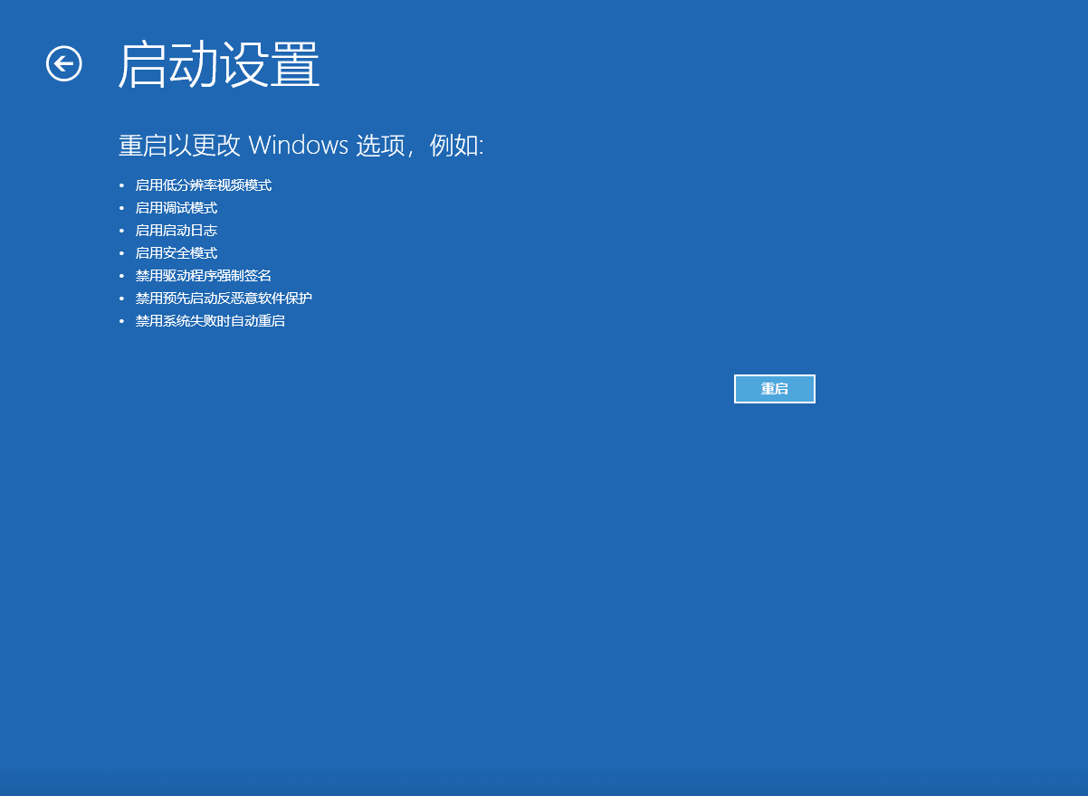Click the 启用低分辨率视频模式 list item
The width and height of the screenshot is (1088, 796).
204,185
